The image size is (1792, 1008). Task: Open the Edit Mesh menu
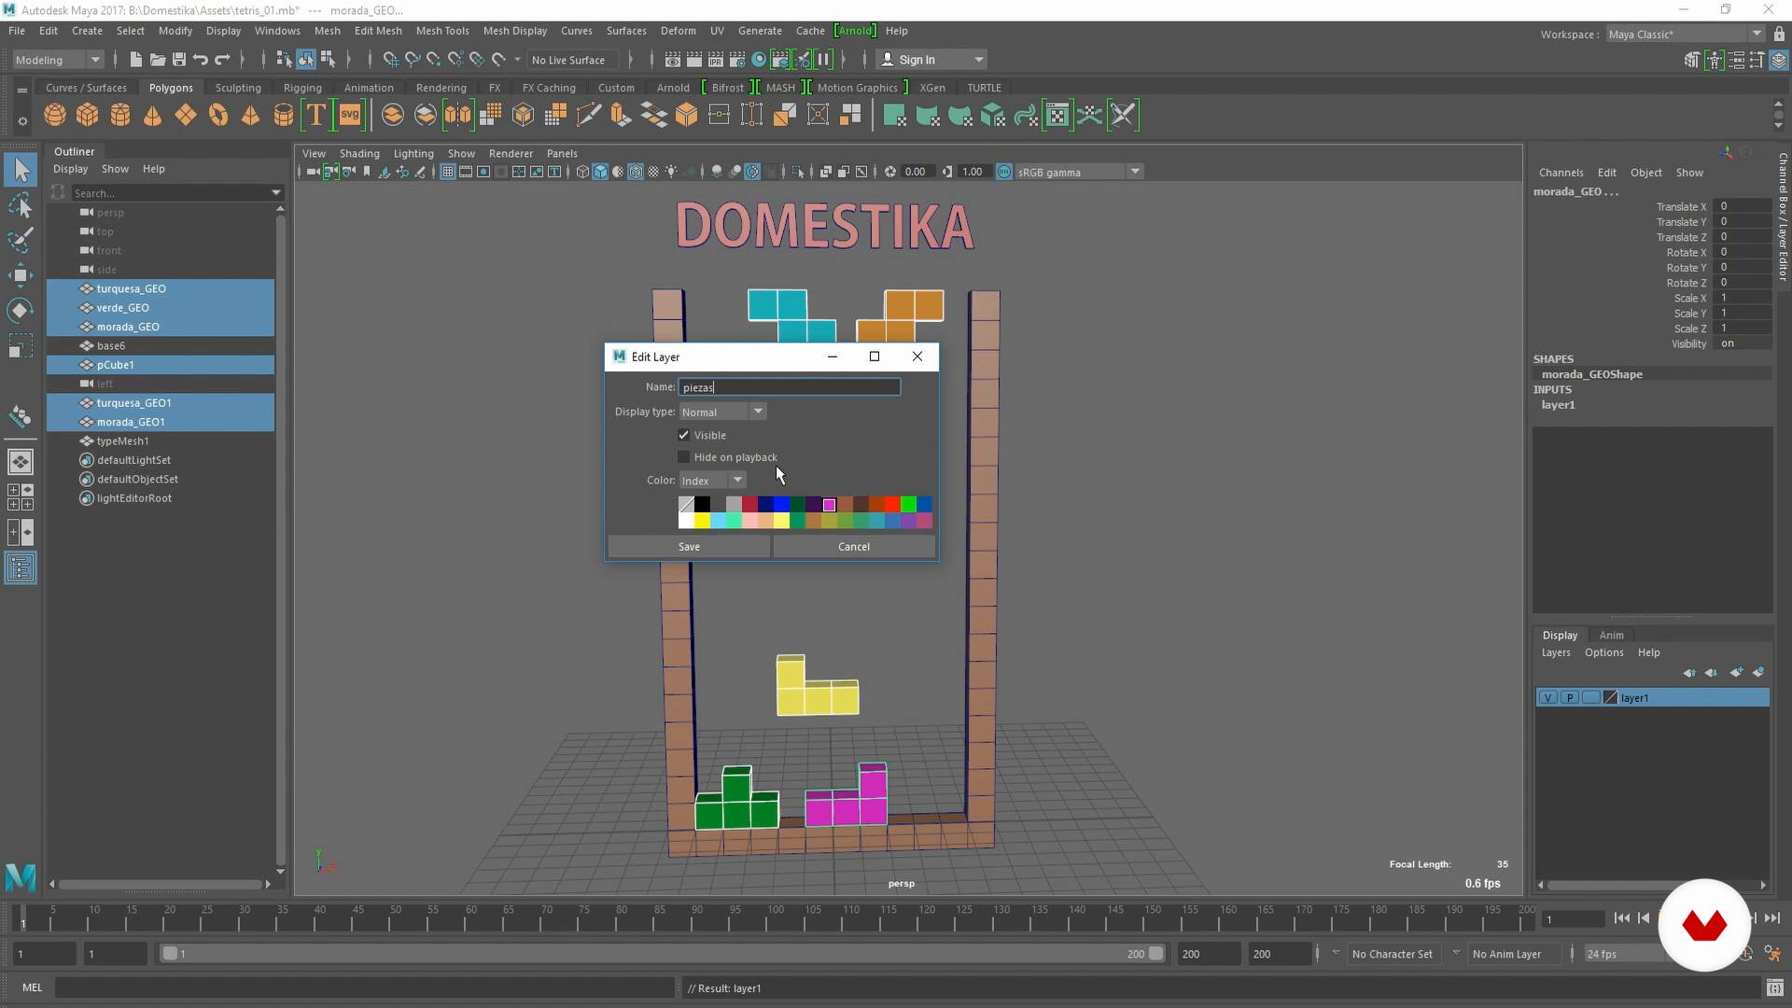click(x=378, y=31)
